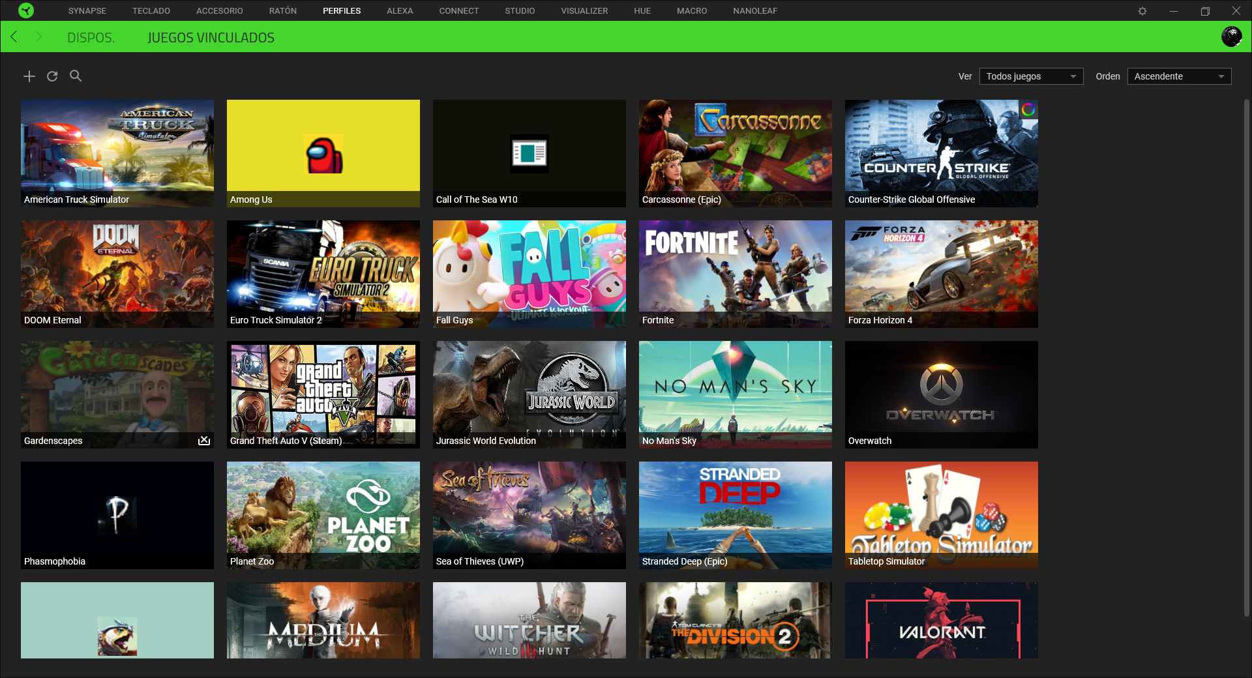Open the light teal game tile
This screenshot has height=678, width=1252.
(117, 620)
